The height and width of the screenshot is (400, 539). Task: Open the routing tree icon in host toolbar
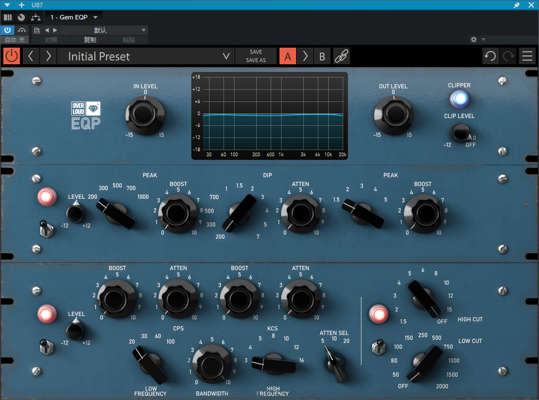point(35,17)
